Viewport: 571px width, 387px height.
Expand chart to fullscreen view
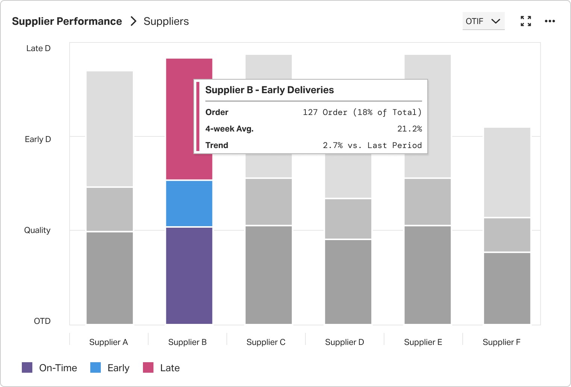[x=526, y=21]
